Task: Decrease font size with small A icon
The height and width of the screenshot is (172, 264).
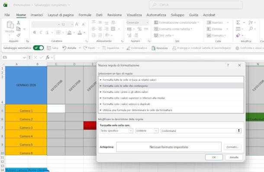Action: [x=84, y=24]
